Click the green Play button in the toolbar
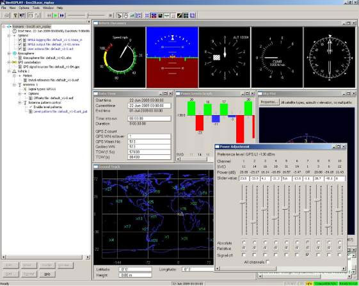This screenshot has height=286, width=359. (56, 15)
